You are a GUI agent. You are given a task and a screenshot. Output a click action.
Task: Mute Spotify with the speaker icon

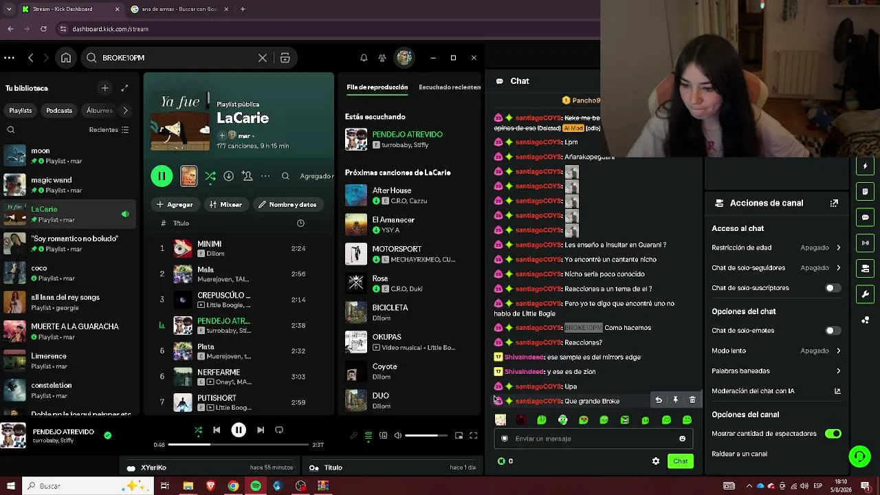(398, 435)
